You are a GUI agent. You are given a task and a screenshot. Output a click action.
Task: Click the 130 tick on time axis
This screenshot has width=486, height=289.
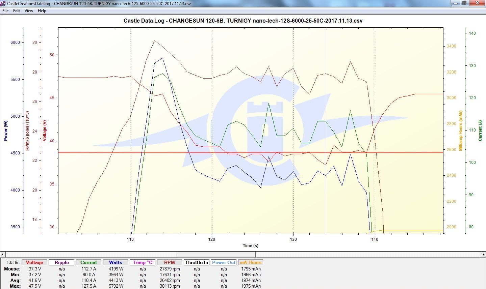[x=293, y=239]
